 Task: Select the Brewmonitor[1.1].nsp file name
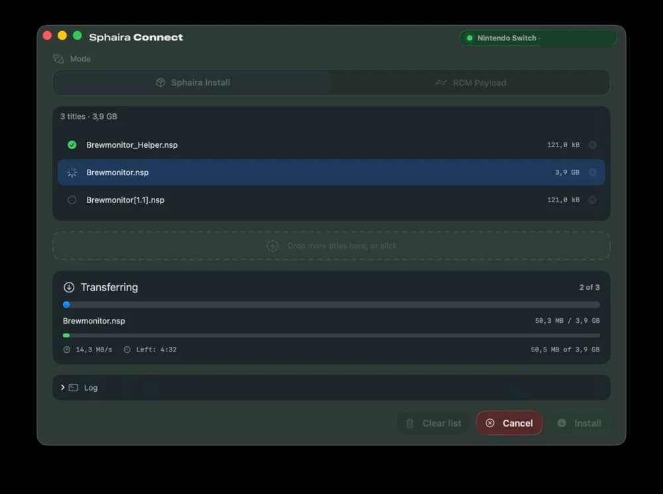pyautogui.click(x=125, y=200)
